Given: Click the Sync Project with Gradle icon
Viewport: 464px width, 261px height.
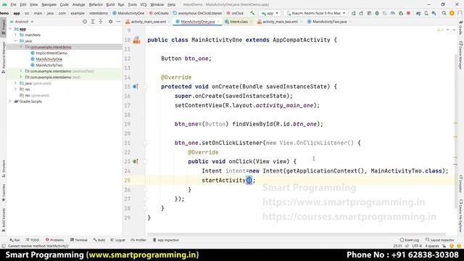Looking at the screenshot, I should pyautogui.click(x=418, y=13).
